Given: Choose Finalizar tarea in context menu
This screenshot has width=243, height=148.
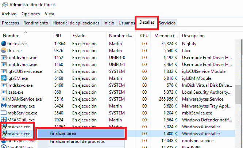Looking at the screenshot, I should click(81, 133).
